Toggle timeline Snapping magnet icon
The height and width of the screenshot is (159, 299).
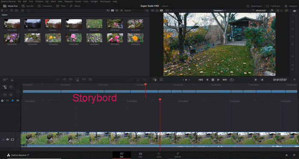pos(3,100)
